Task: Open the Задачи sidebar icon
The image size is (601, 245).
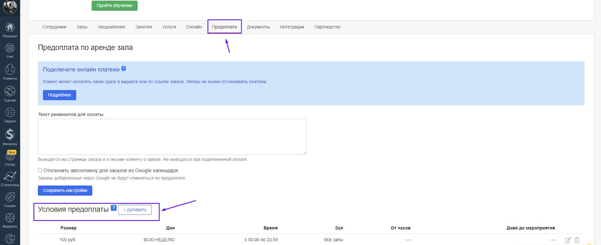Action: point(10,113)
